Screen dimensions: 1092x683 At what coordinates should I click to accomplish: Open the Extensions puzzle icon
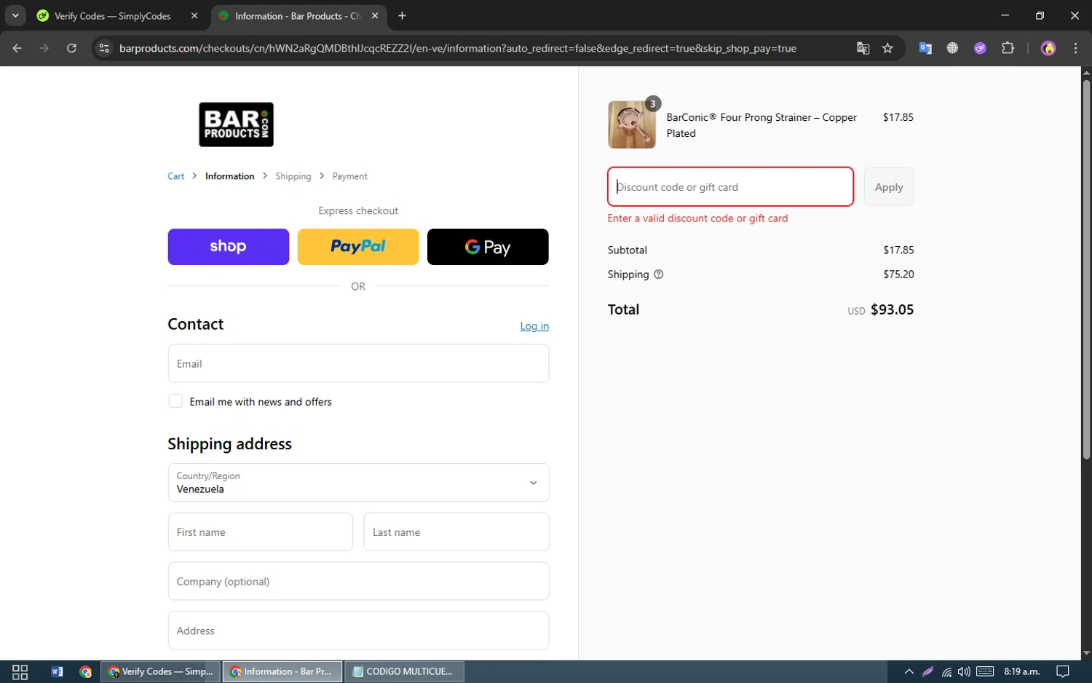[x=1008, y=48]
